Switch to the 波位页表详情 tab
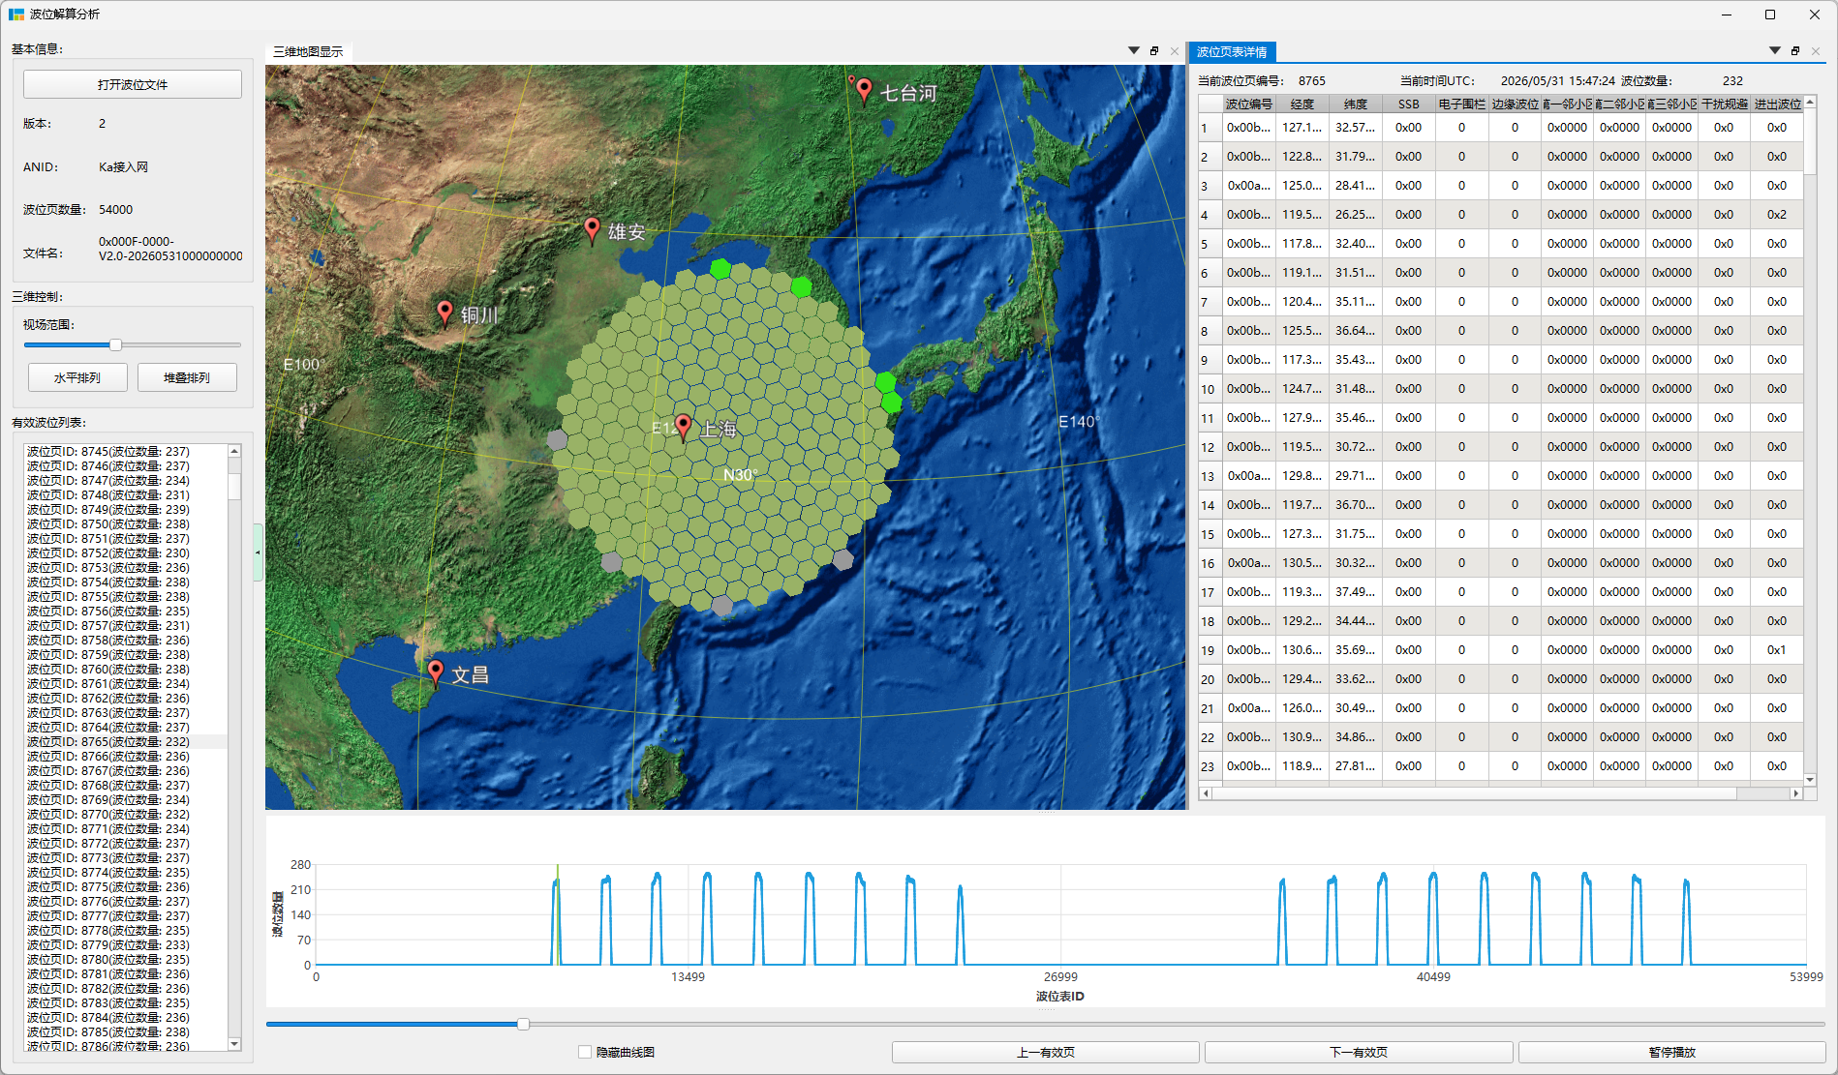The image size is (1838, 1075). pyautogui.click(x=1232, y=52)
